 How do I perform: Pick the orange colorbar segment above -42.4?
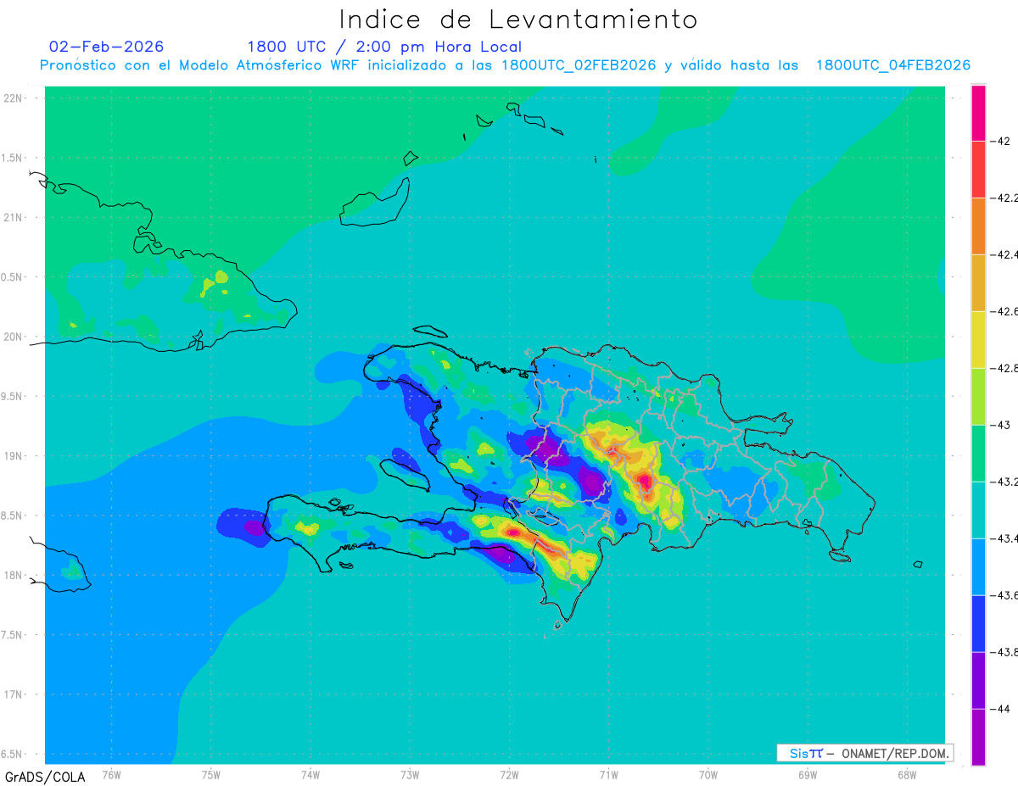coord(978,226)
